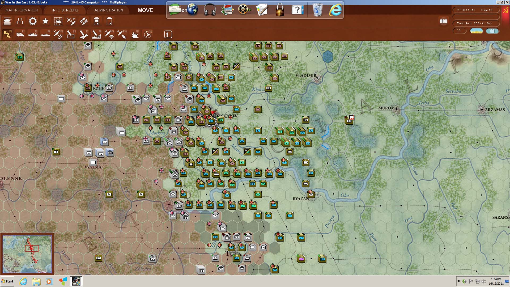The image size is (510, 287).
Task: Open the document with pen dock icon
Action: (262, 10)
